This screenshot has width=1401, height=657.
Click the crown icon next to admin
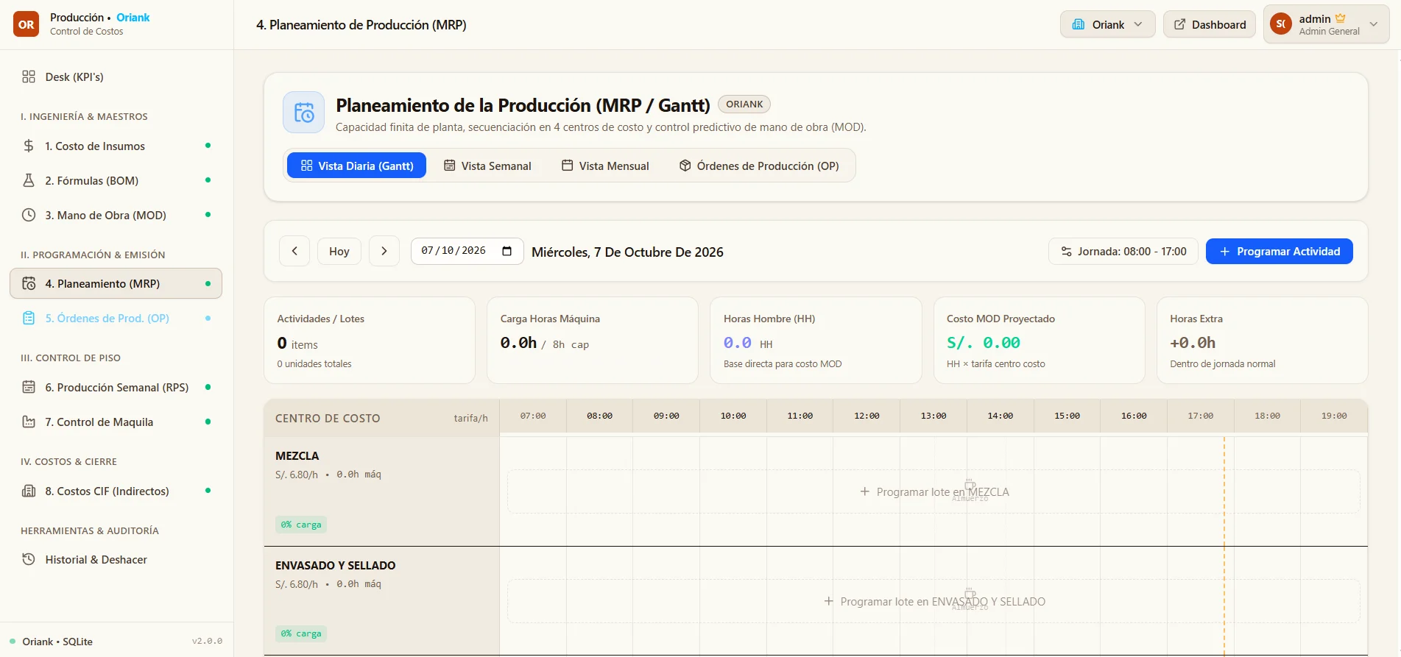1341,18
